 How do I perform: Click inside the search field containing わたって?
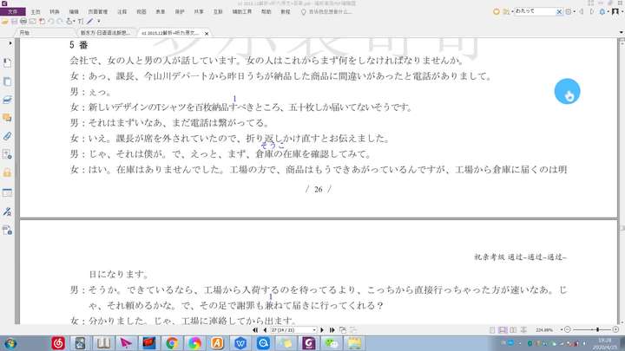[x=534, y=11]
